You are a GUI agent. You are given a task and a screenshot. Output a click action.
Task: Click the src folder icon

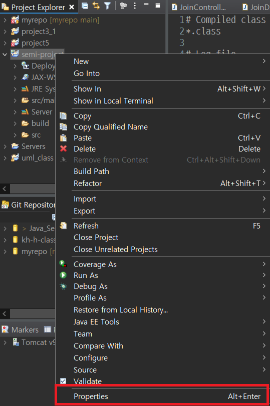coord(25,135)
